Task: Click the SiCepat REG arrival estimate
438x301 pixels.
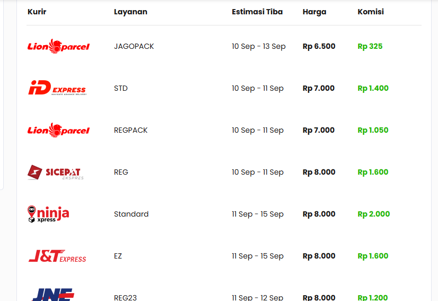Action: pyautogui.click(x=258, y=172)
